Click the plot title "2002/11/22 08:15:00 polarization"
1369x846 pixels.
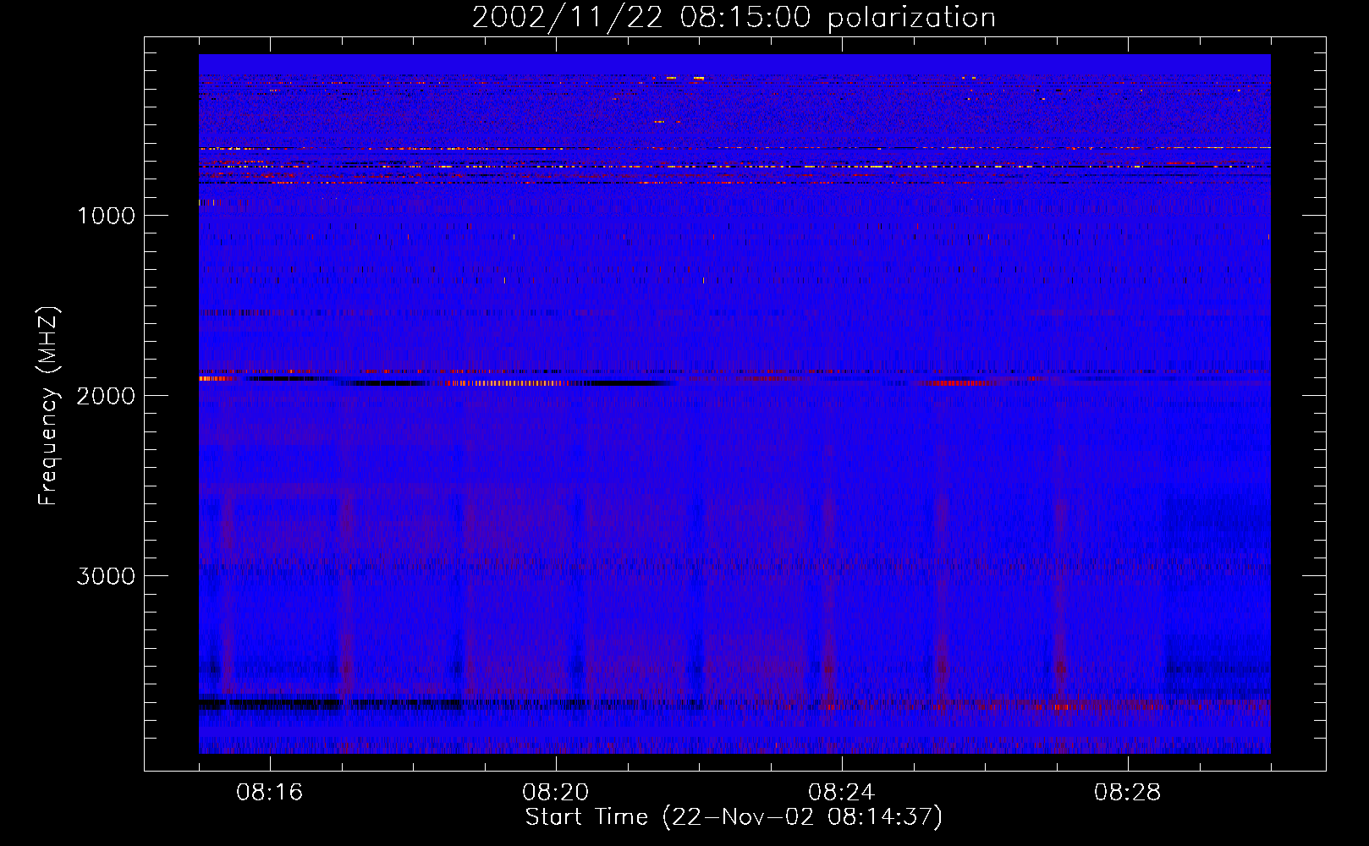[734, 18]
